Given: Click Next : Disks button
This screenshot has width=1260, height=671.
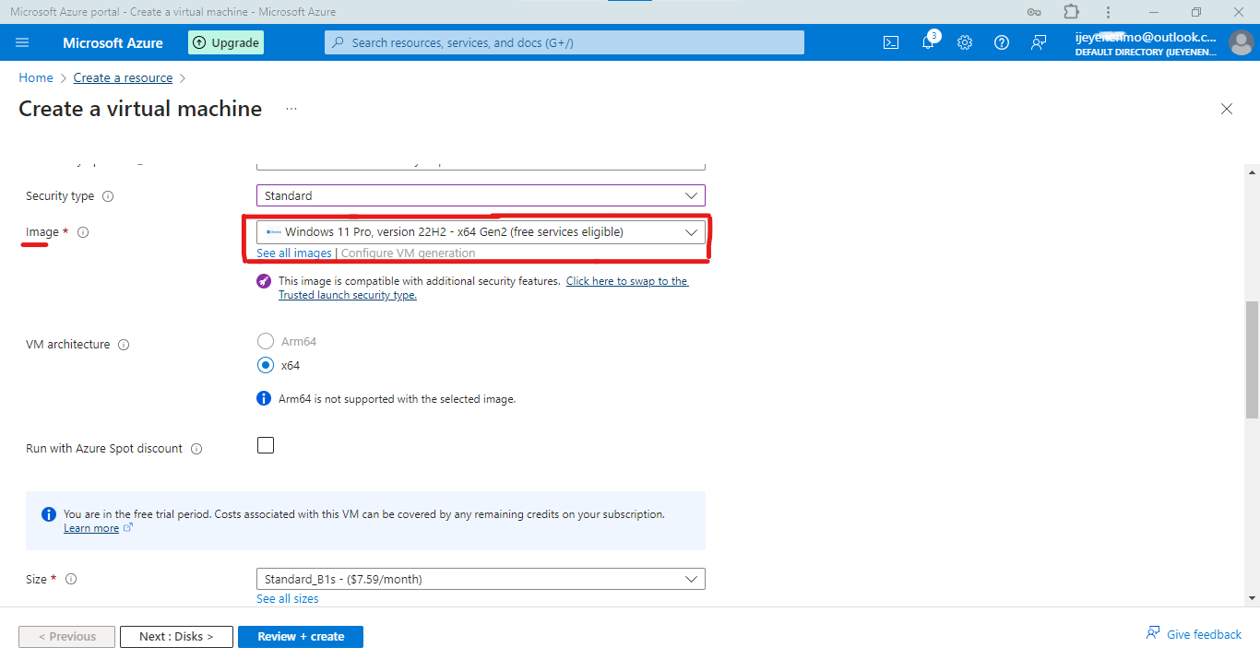Looking at the screenshot, I should click(x=176, y=637).
